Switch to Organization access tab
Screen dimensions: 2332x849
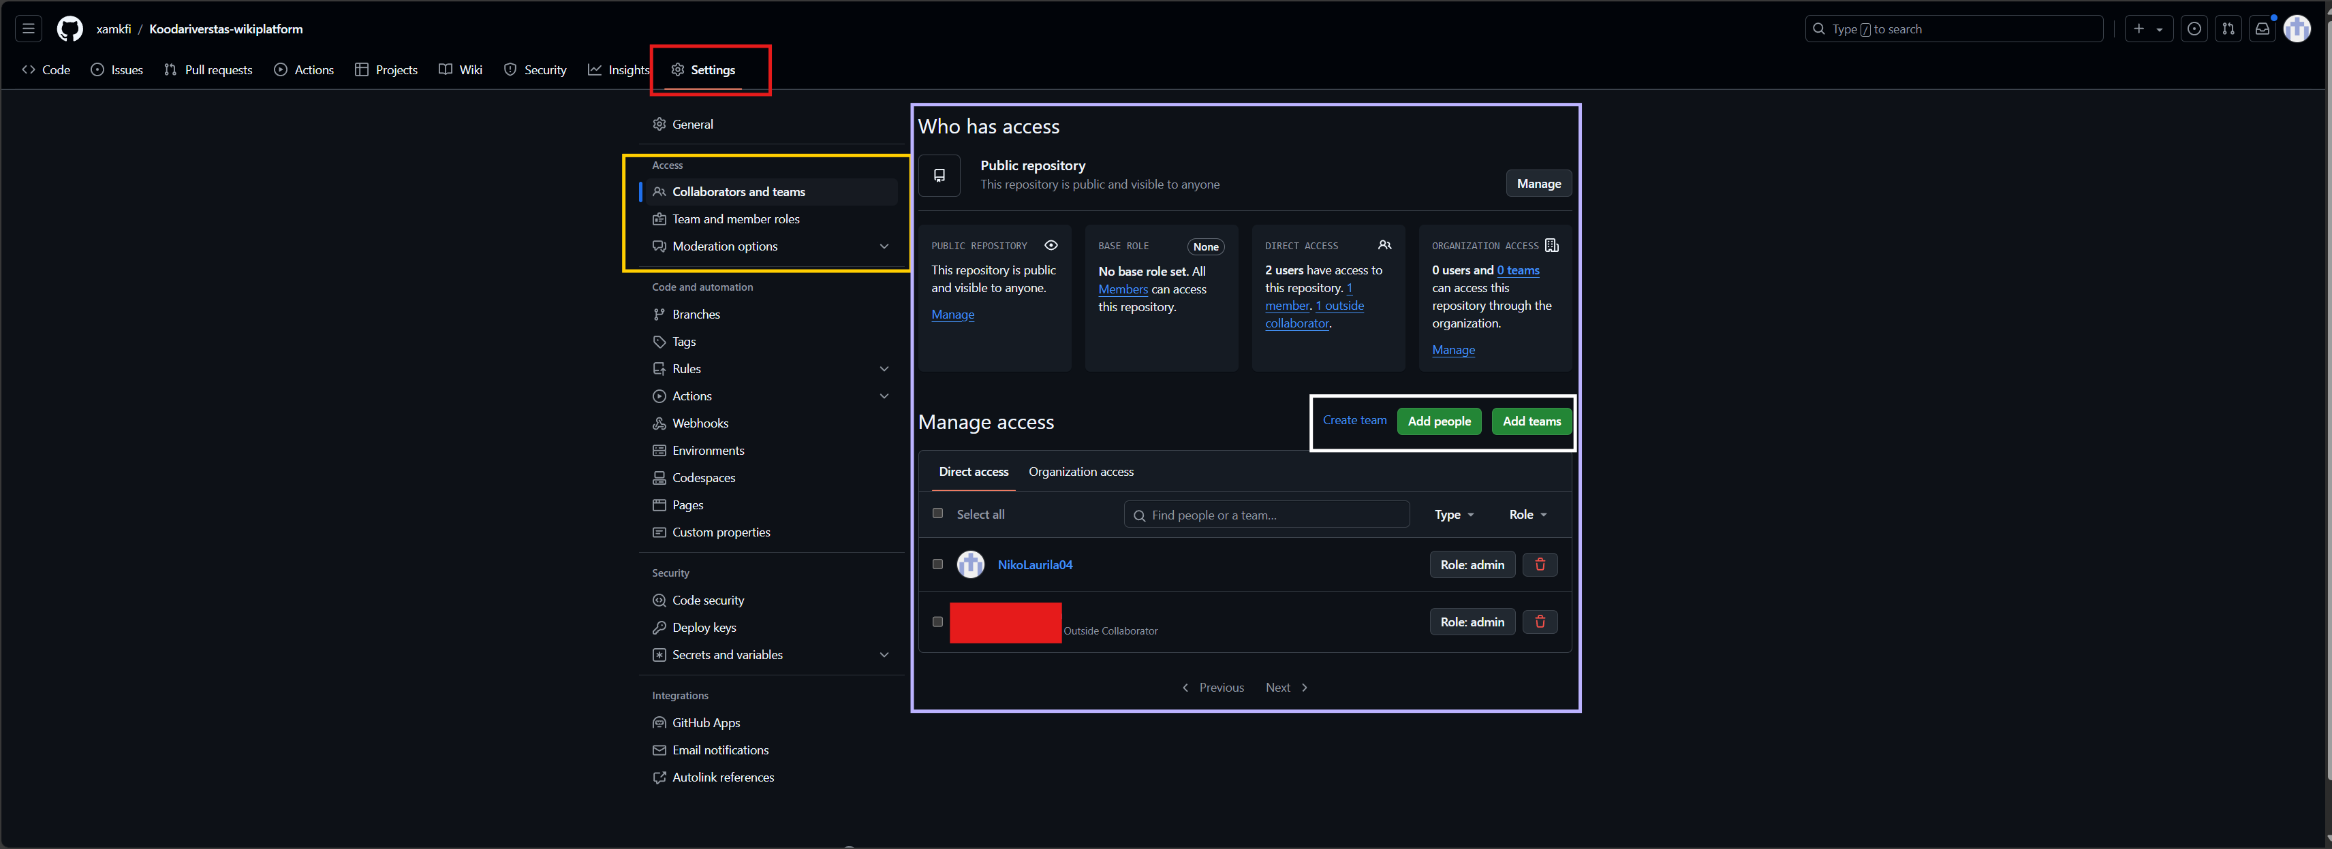pyautogui.click(x=1081, y=472)
